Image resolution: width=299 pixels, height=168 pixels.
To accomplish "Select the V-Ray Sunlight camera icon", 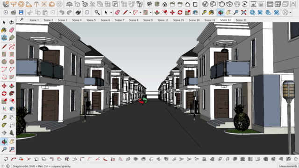I will 6,4.
